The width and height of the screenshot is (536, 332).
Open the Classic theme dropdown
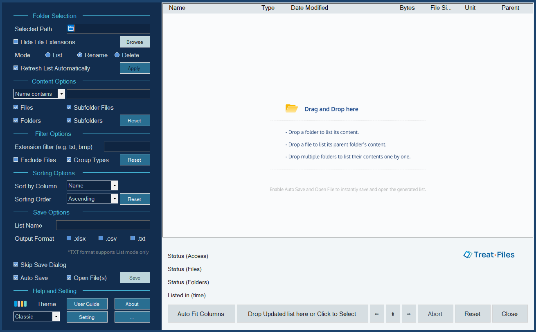coord(36,316)
